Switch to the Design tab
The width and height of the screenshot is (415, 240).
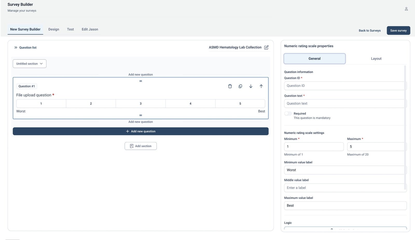pyautogui.click(x=54, y=29)
